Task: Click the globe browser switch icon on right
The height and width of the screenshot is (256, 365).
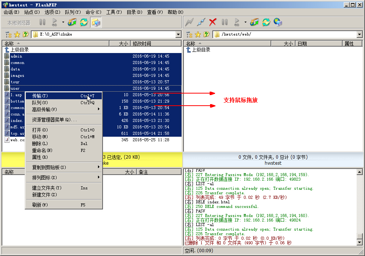Action: point(278,22)
